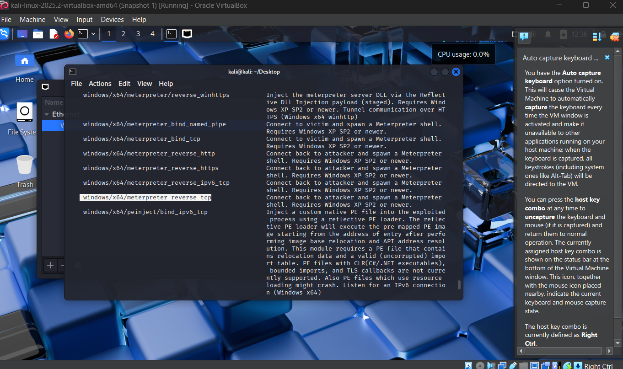Select the meterpreter_reverse_tcp payload entry
Viewport: 623px width, 369px height.
pyautogui.click(x=146, y=197)
